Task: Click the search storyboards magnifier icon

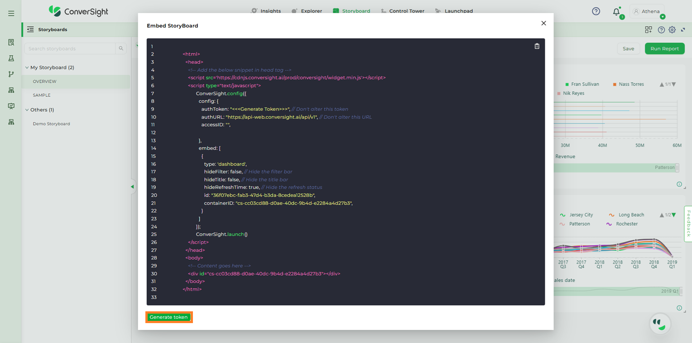Action: (121, 48)
